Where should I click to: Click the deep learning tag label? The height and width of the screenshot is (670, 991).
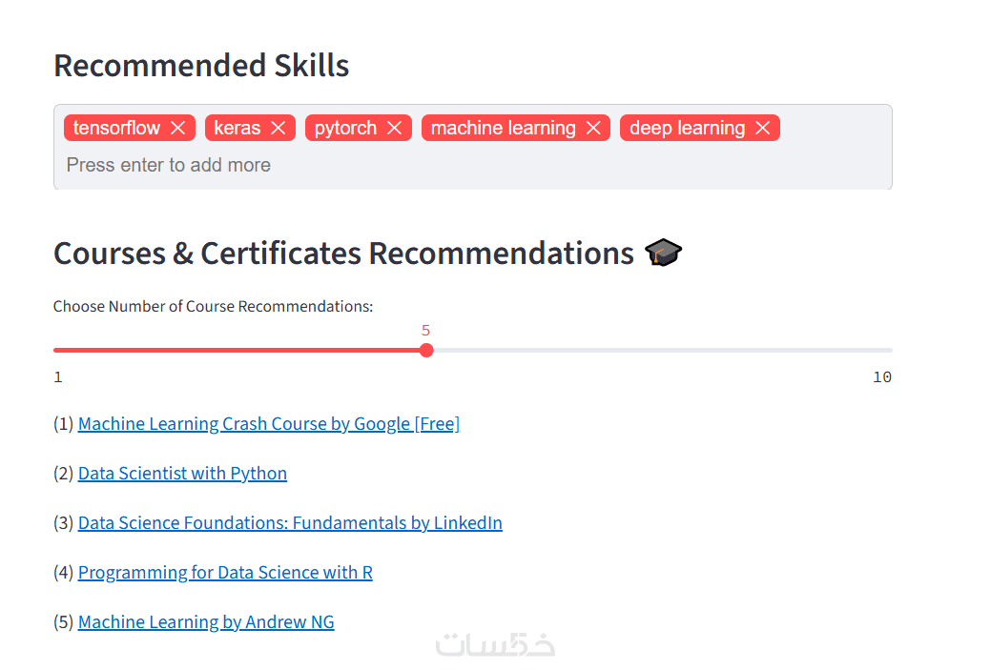tap(687, 128)
